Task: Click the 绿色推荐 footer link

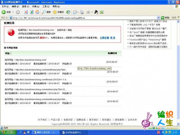Action: [x=119, y=120]
